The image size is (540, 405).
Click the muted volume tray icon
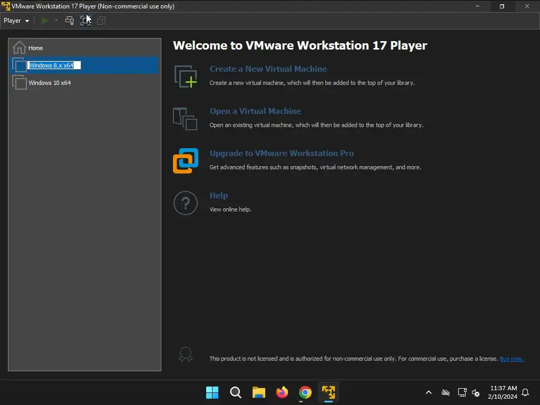(x=476, y=392)
